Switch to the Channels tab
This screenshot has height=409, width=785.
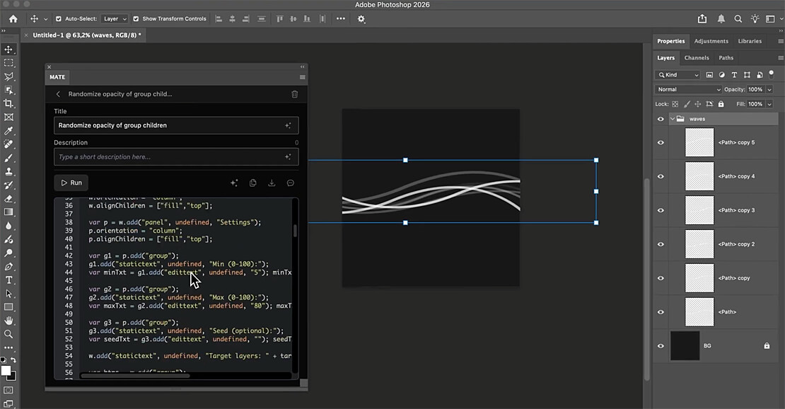pyautogui.click(x=697, y=57)
